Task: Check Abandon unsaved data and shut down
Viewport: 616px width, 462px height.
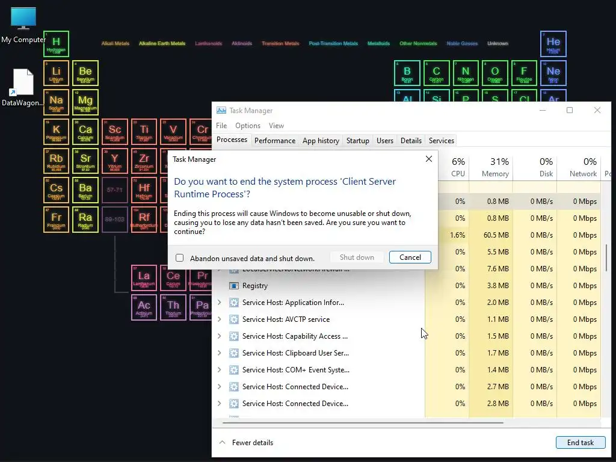Action: [x=179, y=257]
